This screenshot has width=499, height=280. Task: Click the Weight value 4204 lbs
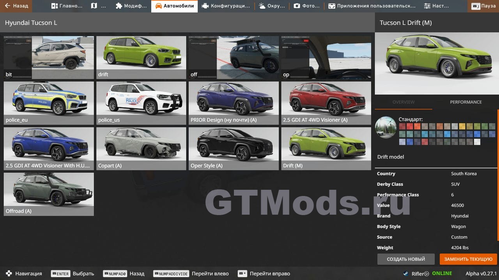[460, 247]
